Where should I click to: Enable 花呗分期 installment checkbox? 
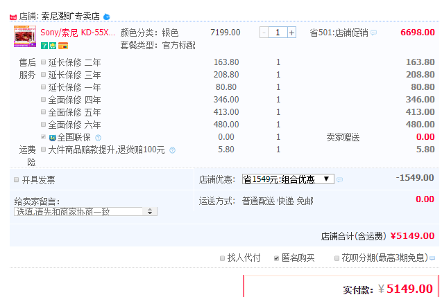click(337, 258)
